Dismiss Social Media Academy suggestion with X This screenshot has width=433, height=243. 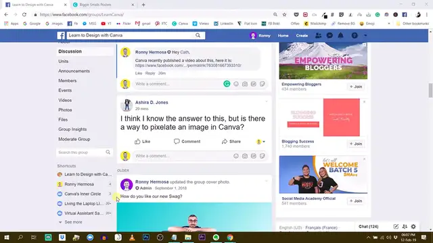point(364,159)
